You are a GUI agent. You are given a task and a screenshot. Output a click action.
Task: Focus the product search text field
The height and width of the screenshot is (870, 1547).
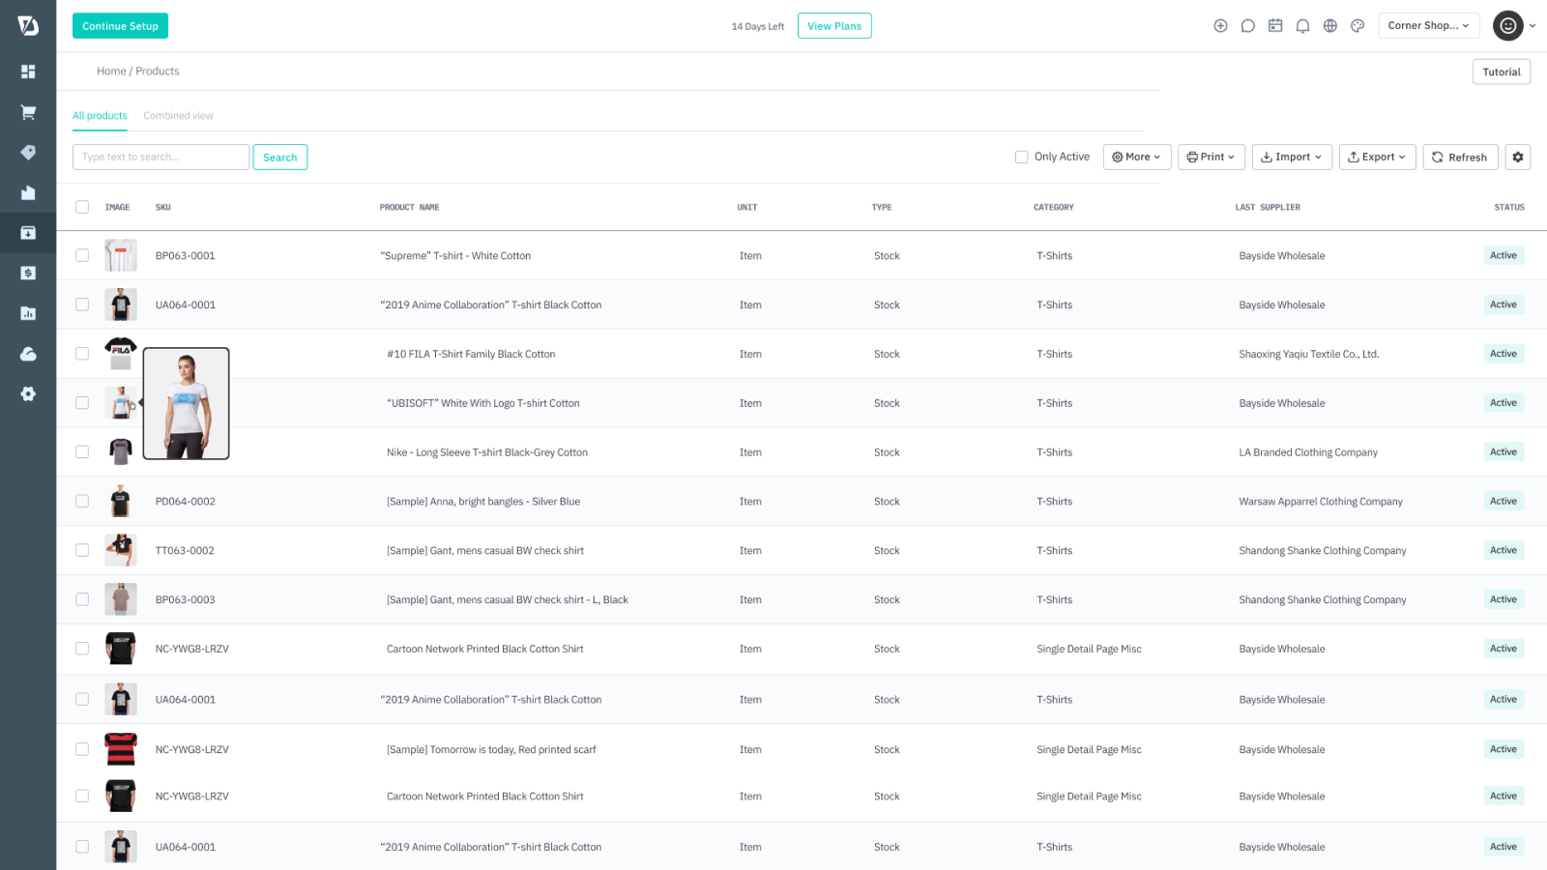point(161,157)
